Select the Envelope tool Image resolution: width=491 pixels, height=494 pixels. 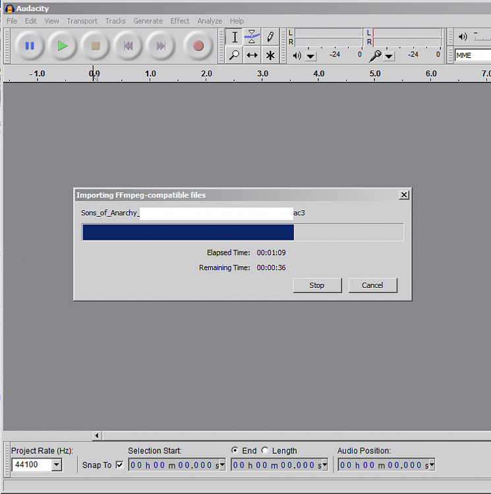click(252, 37)
